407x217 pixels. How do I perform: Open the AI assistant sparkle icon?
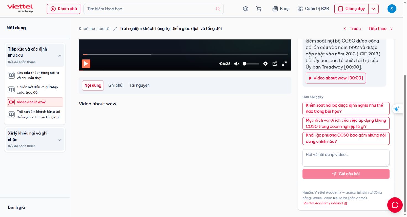tap(397, 109)
